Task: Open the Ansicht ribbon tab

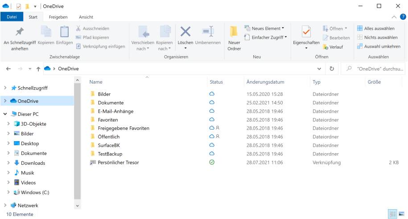Action: 86,17
